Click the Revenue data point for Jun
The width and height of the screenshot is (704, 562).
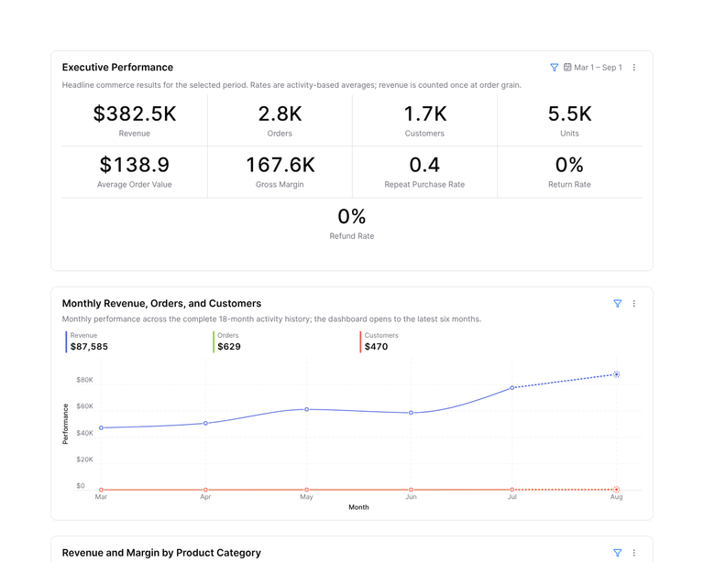point(411,413)
